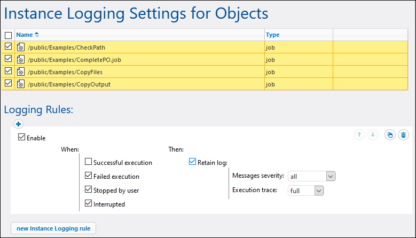Click the Type column header

(272, 35)
